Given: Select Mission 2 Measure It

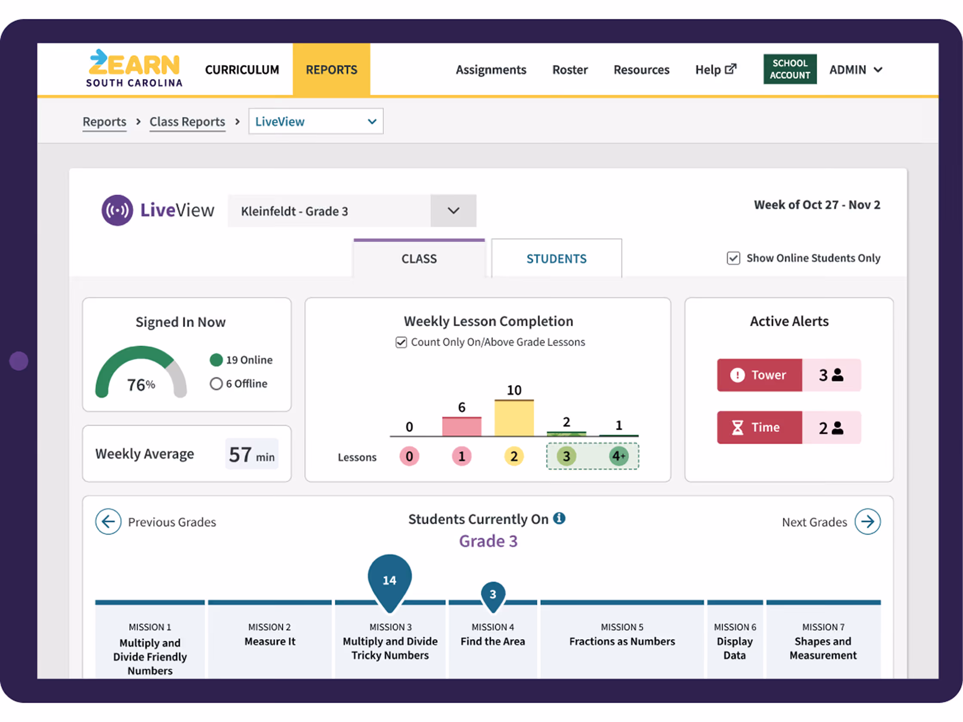Looking at the screenshot, I should tap(270, 640).
